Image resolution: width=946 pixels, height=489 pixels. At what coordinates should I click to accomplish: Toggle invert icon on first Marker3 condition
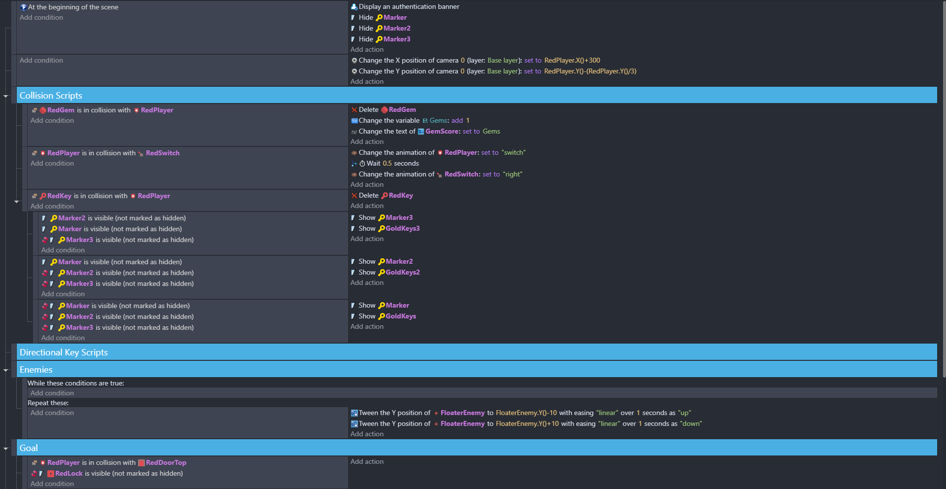(45, 240)
